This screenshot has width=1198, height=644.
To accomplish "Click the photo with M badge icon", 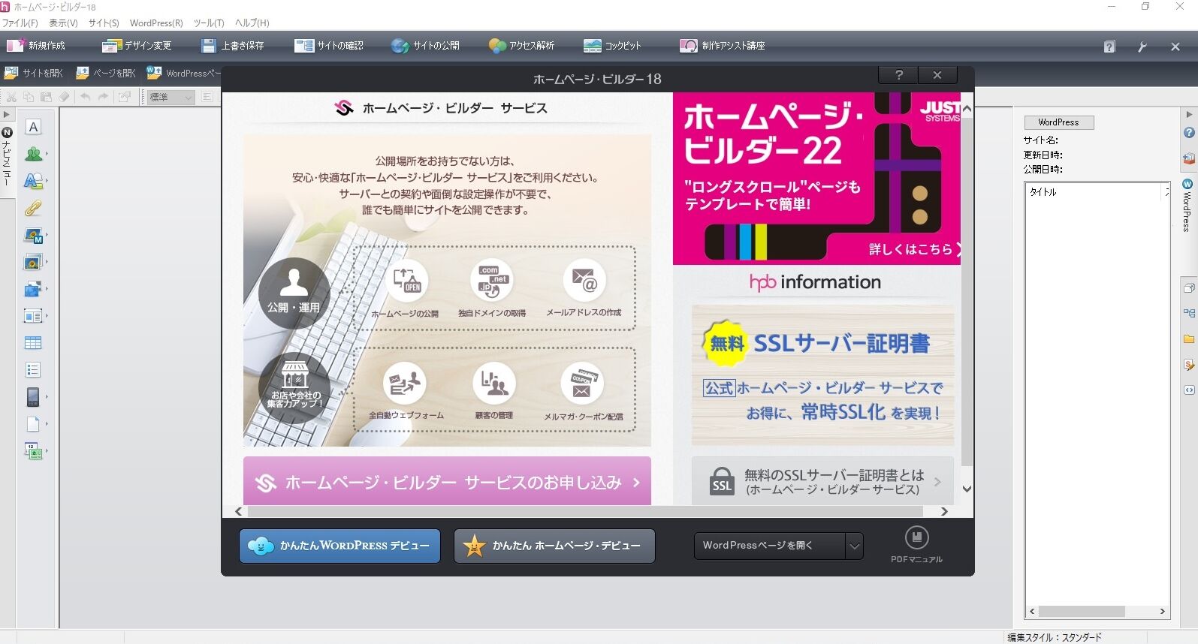I will [33, 235].
